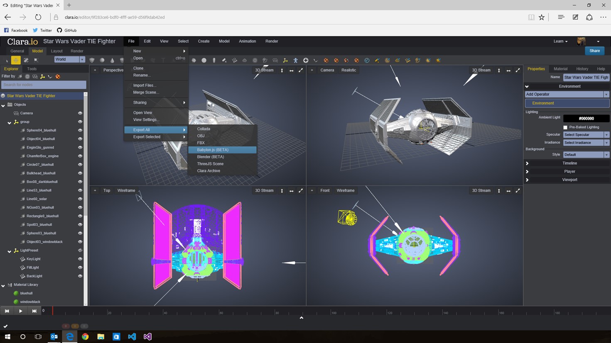
Task: Toggle visibility of LightPreset group
Action: pyautogui.click(x=80, y=251)
